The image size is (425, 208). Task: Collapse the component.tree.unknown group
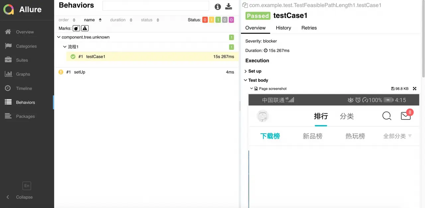[x=59, y=37]
